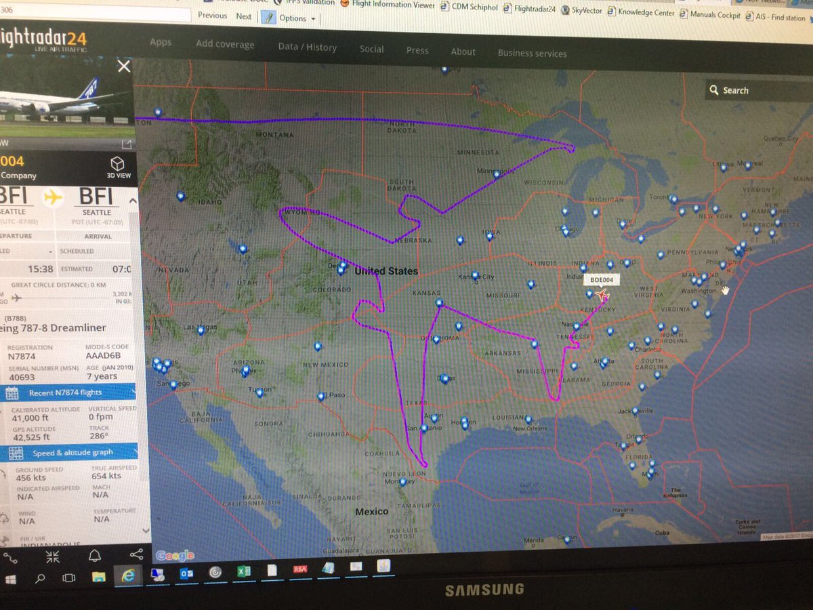Open aircraft photo in new window

pos(125,144)
